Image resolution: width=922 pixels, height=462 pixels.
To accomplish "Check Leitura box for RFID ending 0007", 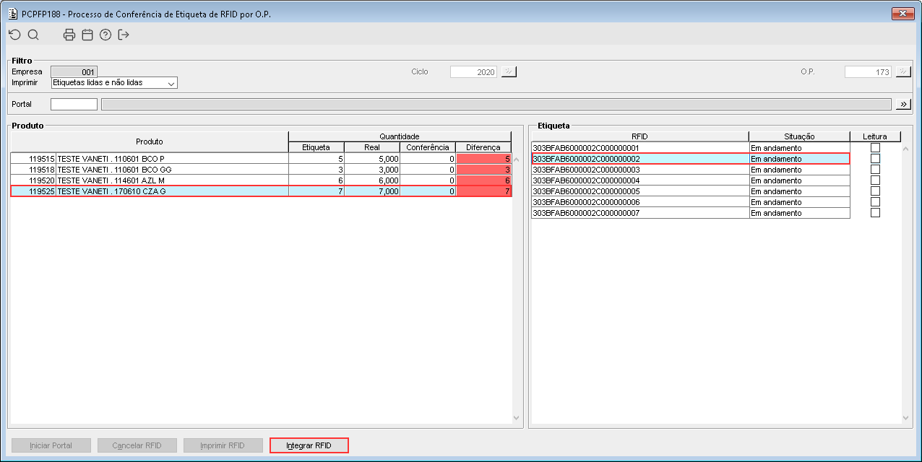I will coord(875,213).
